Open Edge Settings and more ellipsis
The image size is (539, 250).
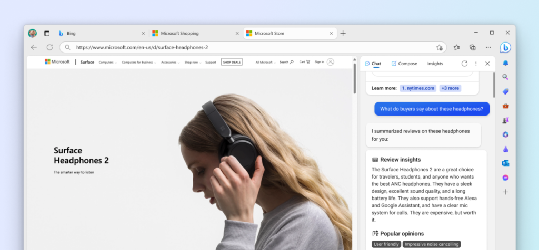(488, 47)
